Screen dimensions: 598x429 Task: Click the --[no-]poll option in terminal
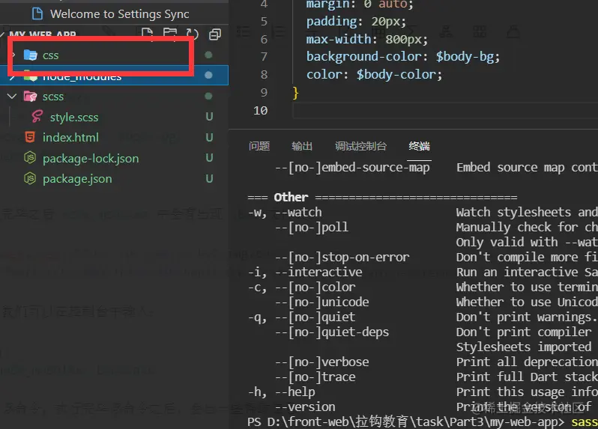tap(312, 227)
